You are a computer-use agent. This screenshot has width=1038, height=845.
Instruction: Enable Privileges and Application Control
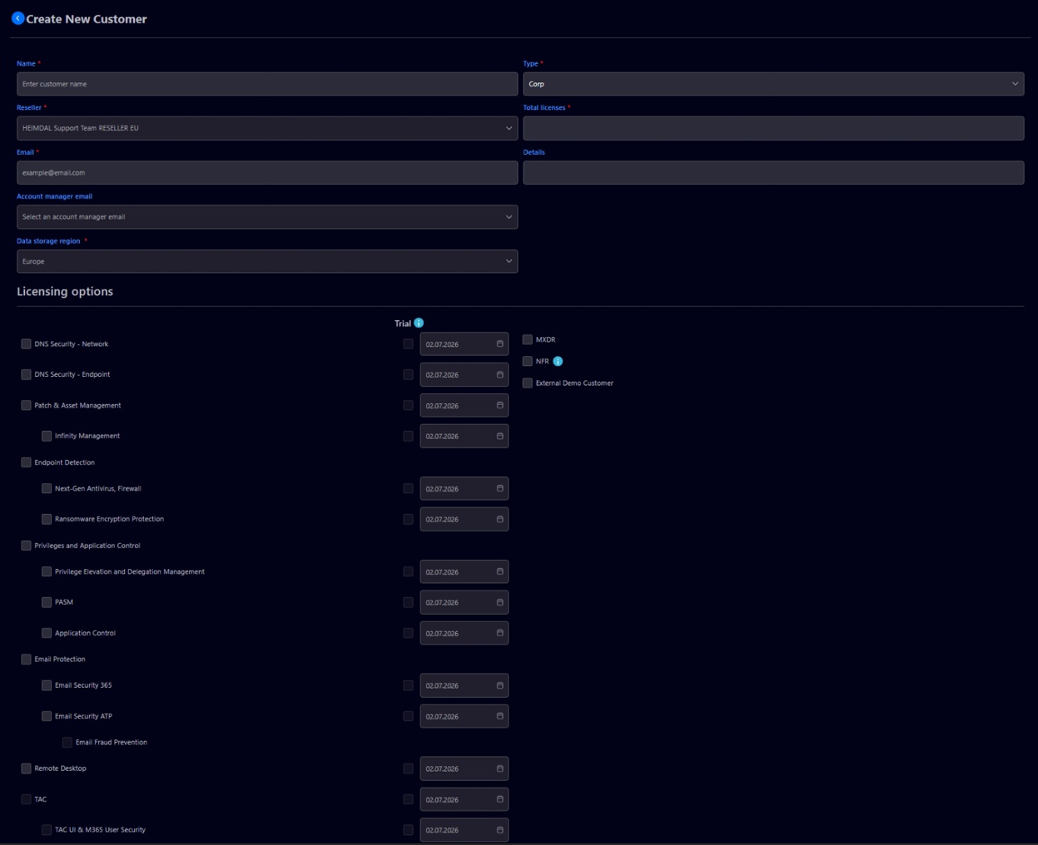pyautogui.click(x=26, y=546)
